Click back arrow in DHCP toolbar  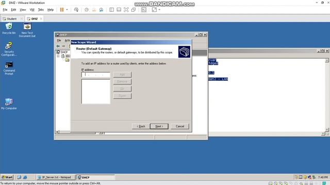tap(58, 46)
